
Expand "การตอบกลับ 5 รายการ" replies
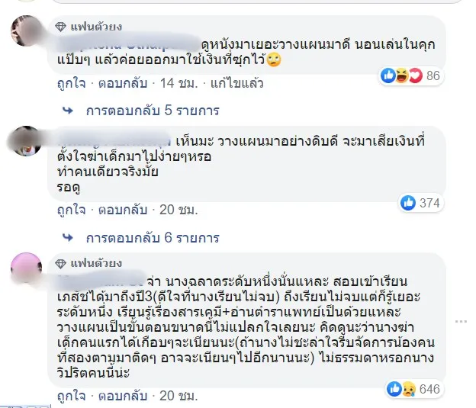click(153, 111)
